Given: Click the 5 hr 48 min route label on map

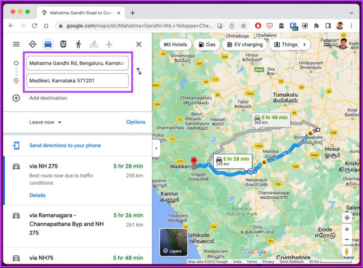Looking at the screenshot, I should 271,119.
